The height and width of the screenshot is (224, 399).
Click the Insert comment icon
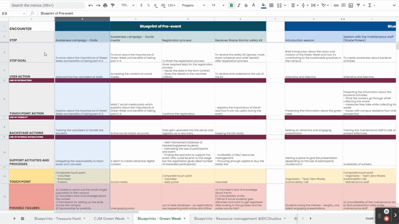[x=344, y=5]
